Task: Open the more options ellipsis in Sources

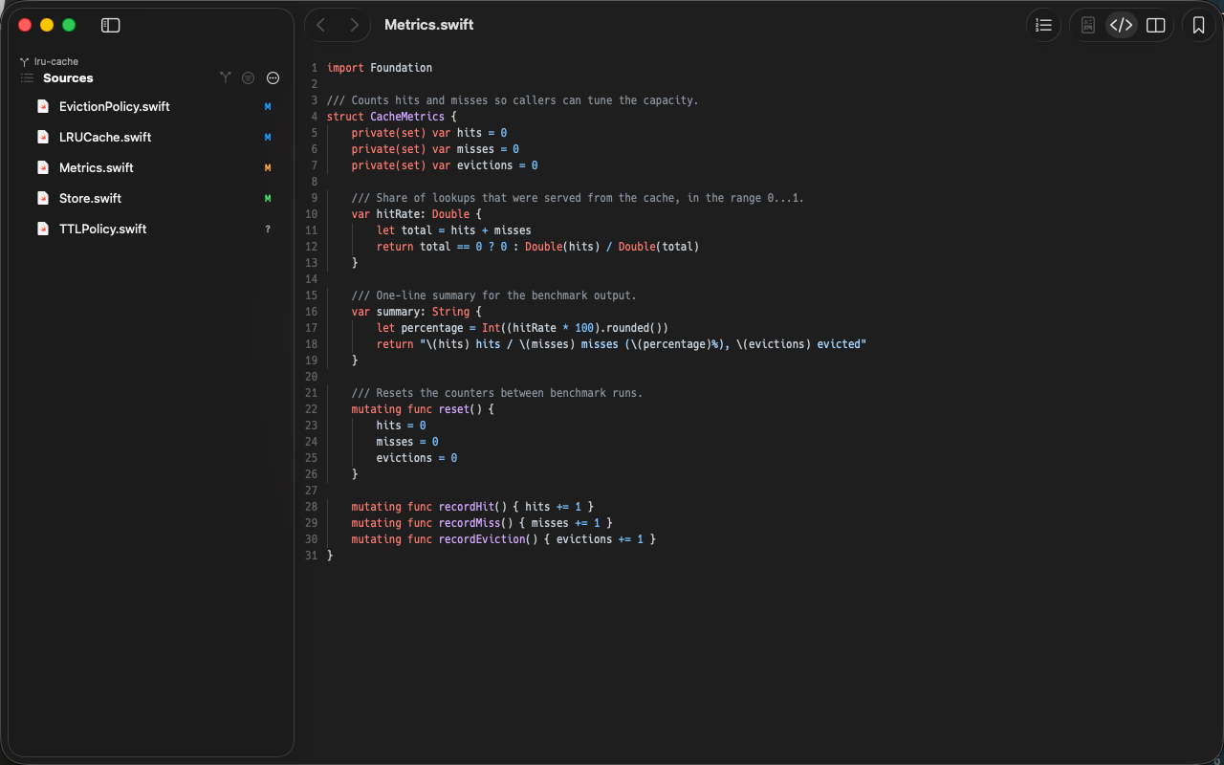Action: click(x=273, y=77)
